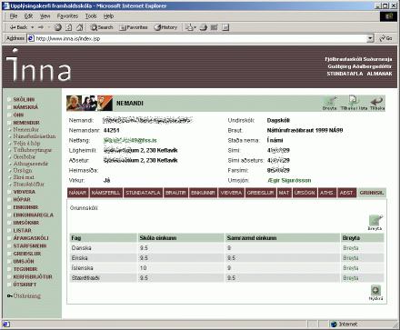Screen dimensions: 400x330
Task: Switch to the NÁNAR tab
Action: click(x=78, y=193)
